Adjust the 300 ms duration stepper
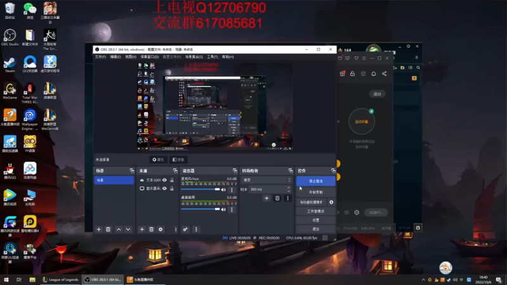The image size is (507, 285). [289, 189]
